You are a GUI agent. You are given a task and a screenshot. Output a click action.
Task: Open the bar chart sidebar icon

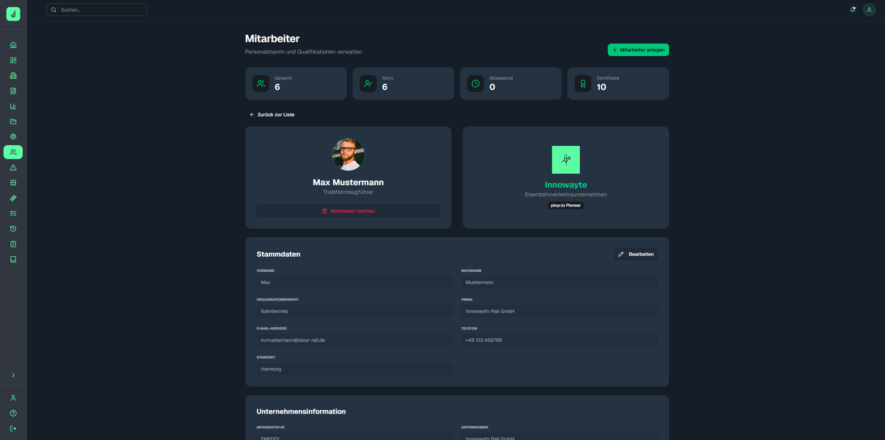pyautogui.click(x=13, y=106)
